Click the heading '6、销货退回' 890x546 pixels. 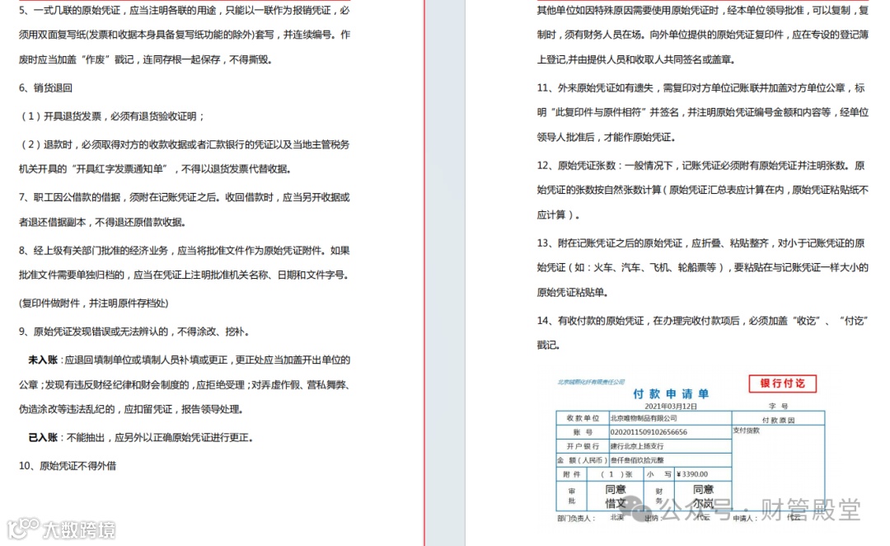tap(45, 88)
